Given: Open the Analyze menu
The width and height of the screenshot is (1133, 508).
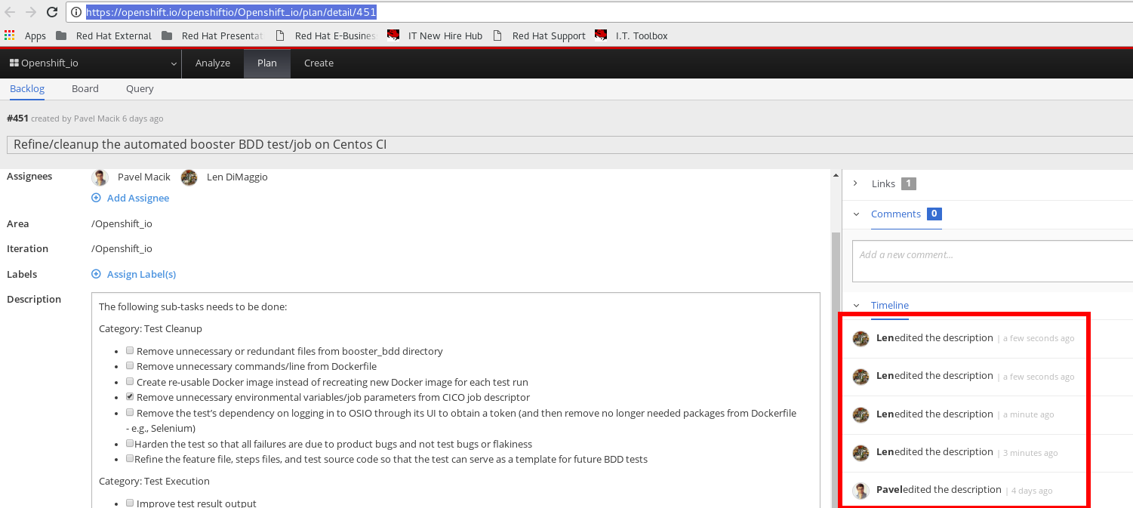Looking at the screenshot, I should [212, 63].
